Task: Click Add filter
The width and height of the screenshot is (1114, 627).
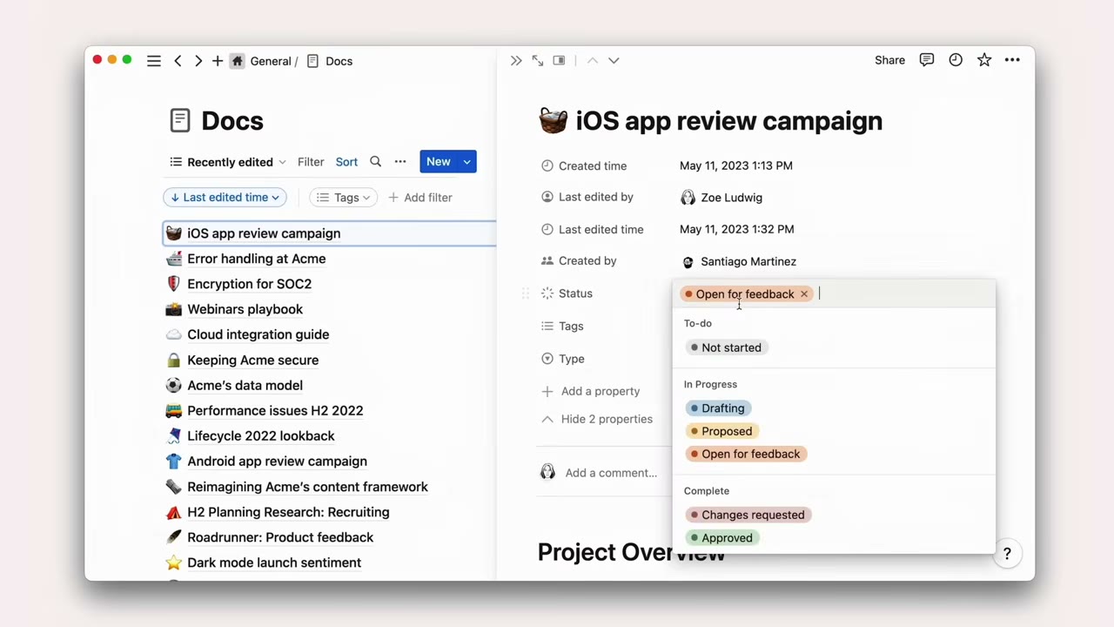Action: [x=420, y=198]
